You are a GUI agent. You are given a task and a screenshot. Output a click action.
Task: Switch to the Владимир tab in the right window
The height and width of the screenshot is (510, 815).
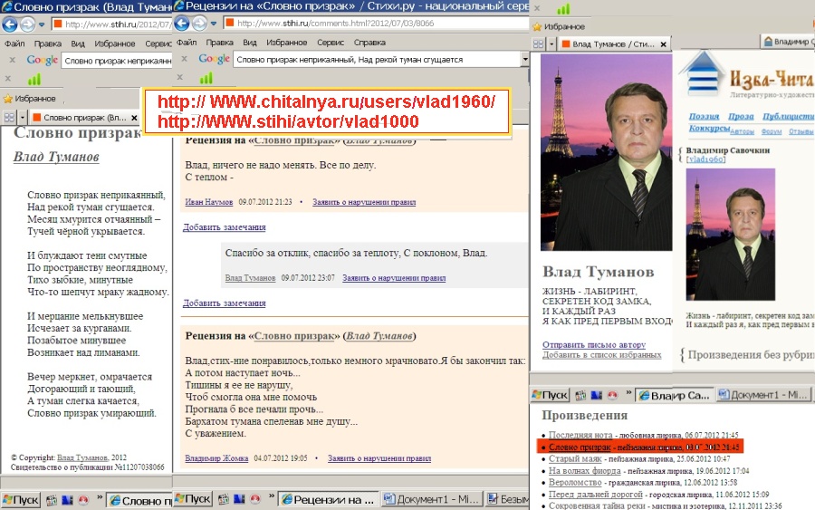[x=788, y=42]
